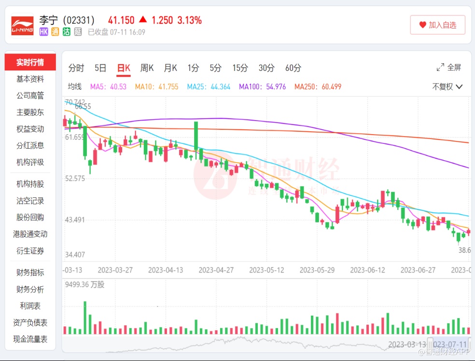Click the MA5 moving average label
Viewport: 475px width, 361px height.
pyautogui.click(x=108, y=87)
